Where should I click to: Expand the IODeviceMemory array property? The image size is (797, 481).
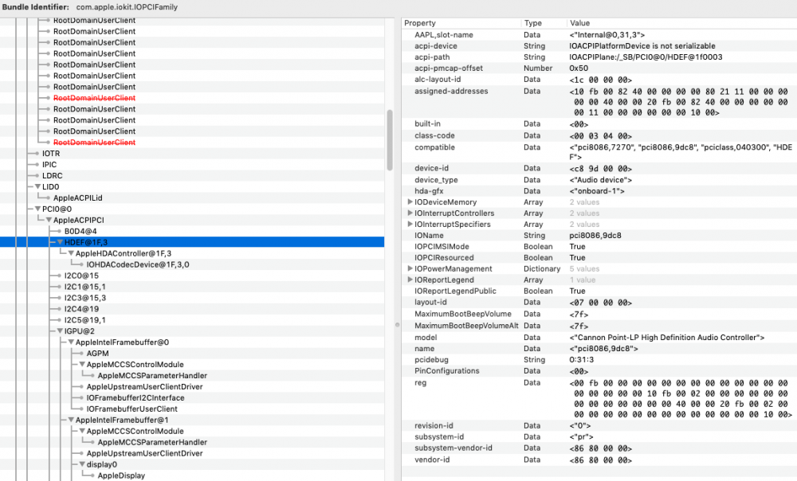coord(410,202)
